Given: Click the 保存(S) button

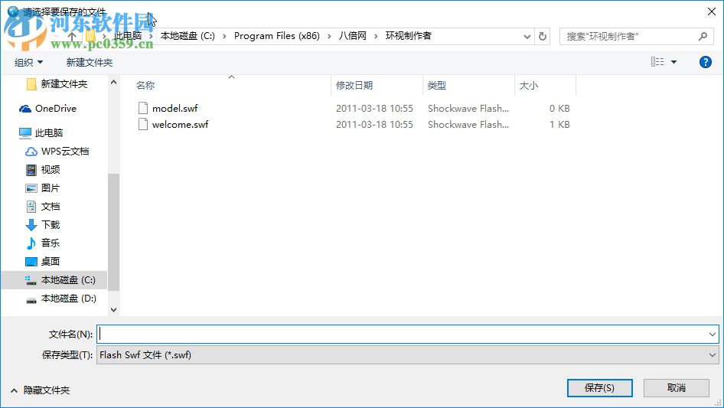Looking at the screenshot, I should click(599, 387).
